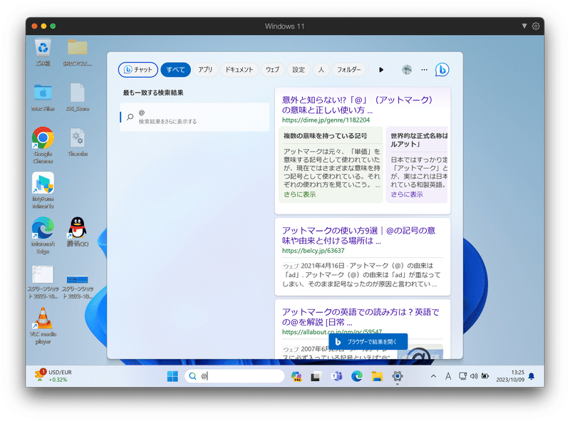Click the IME input mode A indicator
Image resolution: width=570 pixels, height=421 pixels.
[448, 376]
